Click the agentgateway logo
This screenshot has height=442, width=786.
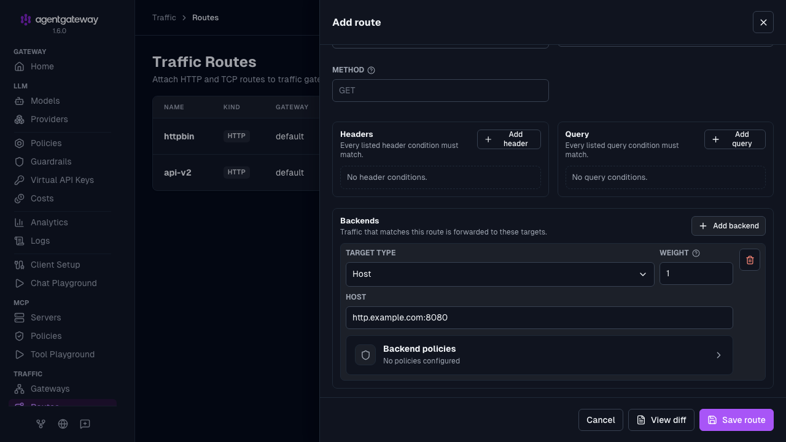point(59,20)
